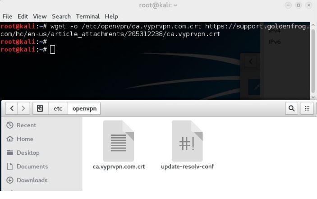317x199 pixels.
Task: Click the Desktop folder icon in sidebar
Action: (x=10, y=153)
